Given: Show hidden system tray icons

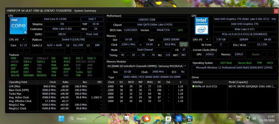Looking at the screenshot, I should [x=230, y=118].
